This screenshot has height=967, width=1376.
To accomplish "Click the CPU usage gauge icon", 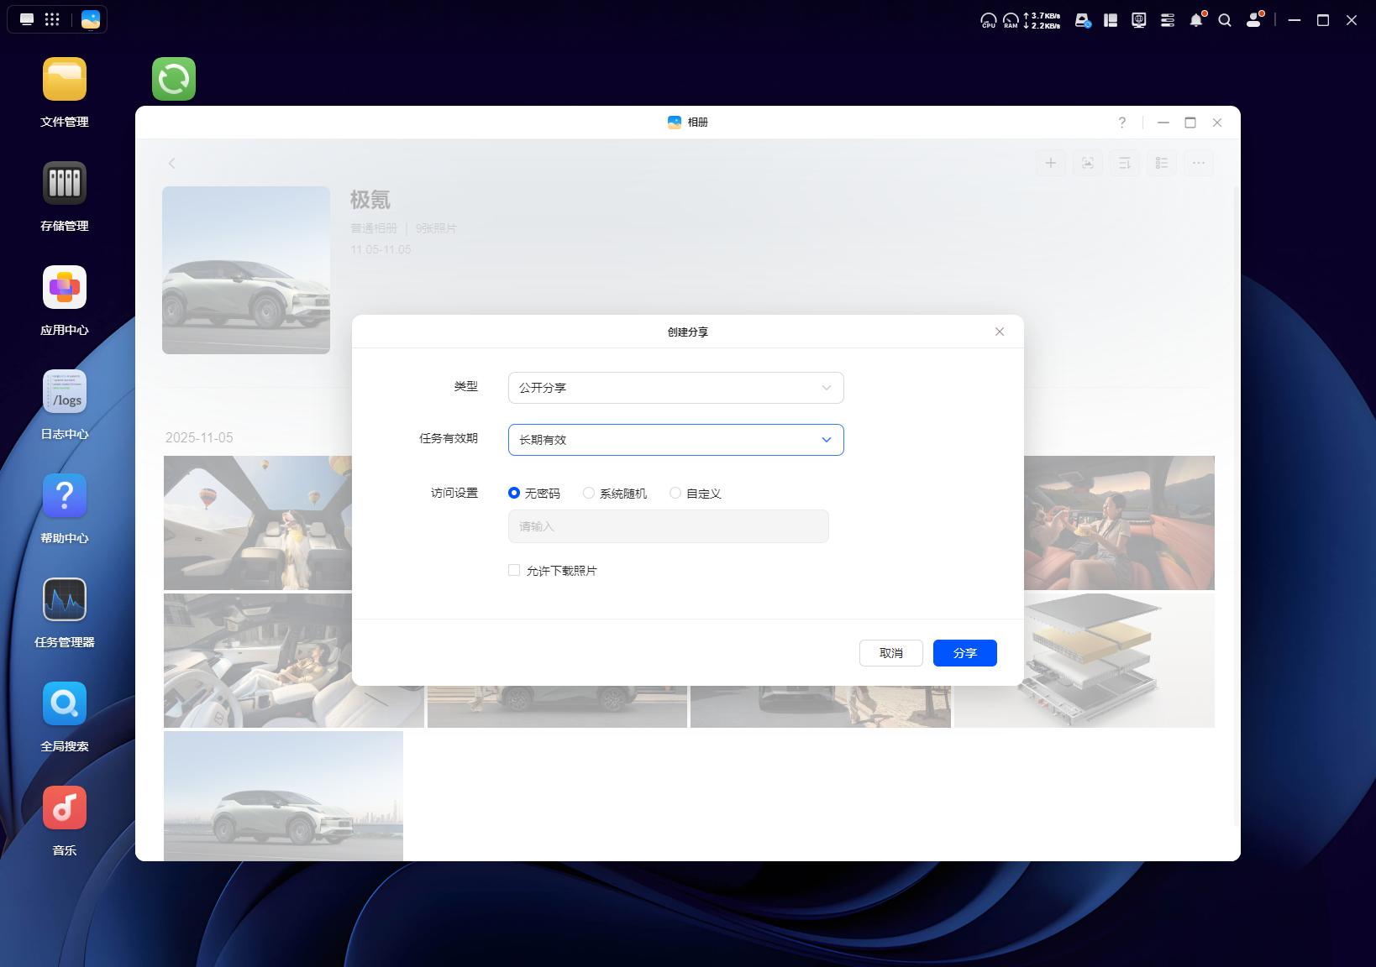I will (989, 20).
